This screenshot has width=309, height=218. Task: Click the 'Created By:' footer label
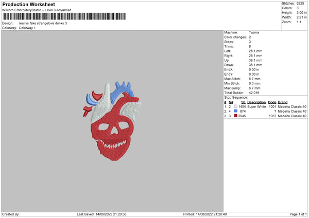(x=11, y=214)
